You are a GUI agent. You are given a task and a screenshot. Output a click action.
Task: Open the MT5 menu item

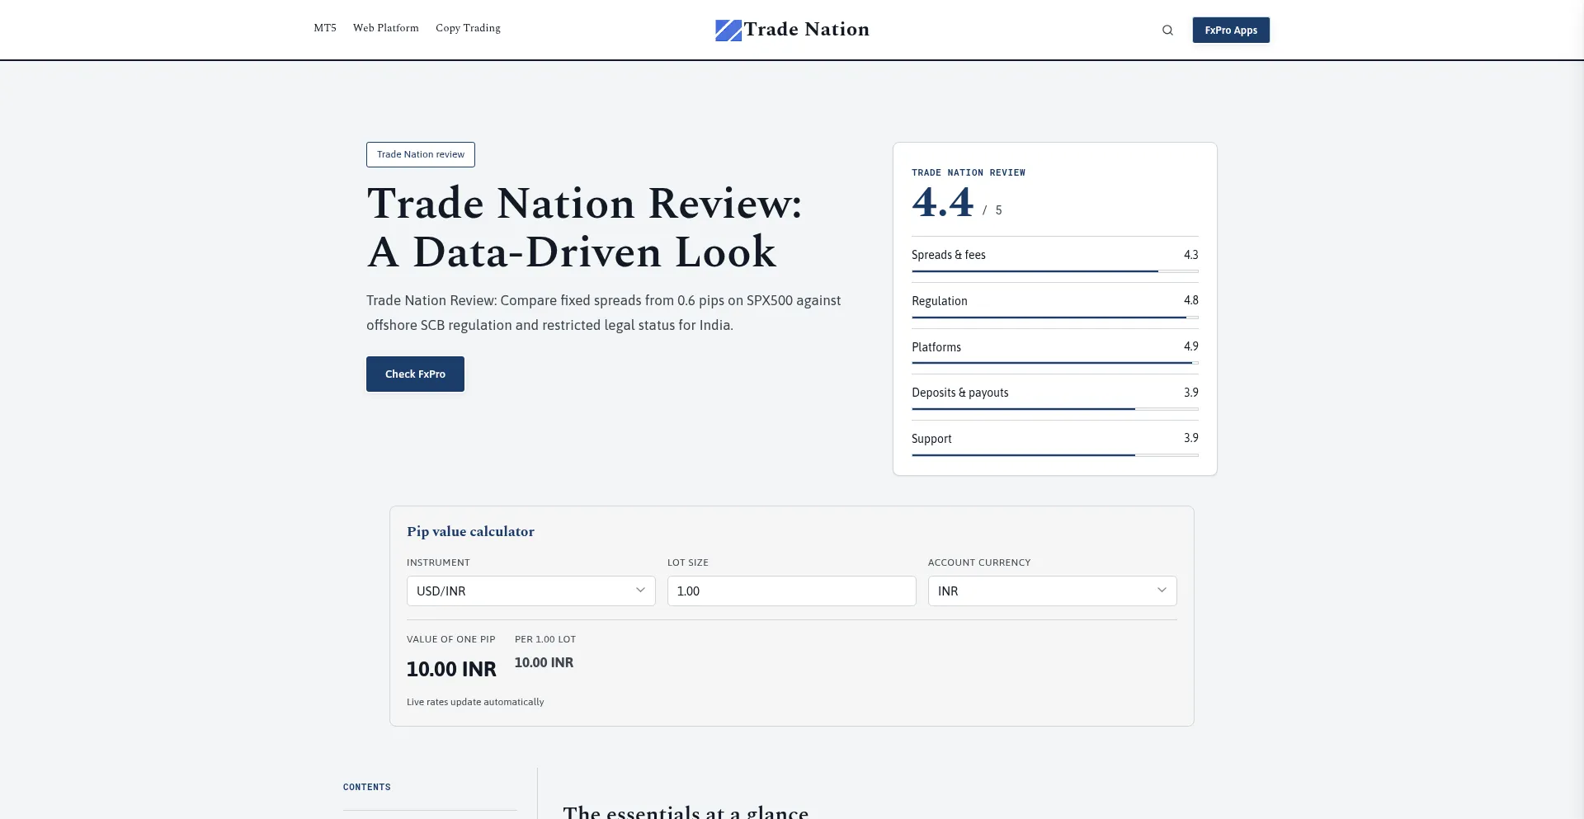point(325,28)
